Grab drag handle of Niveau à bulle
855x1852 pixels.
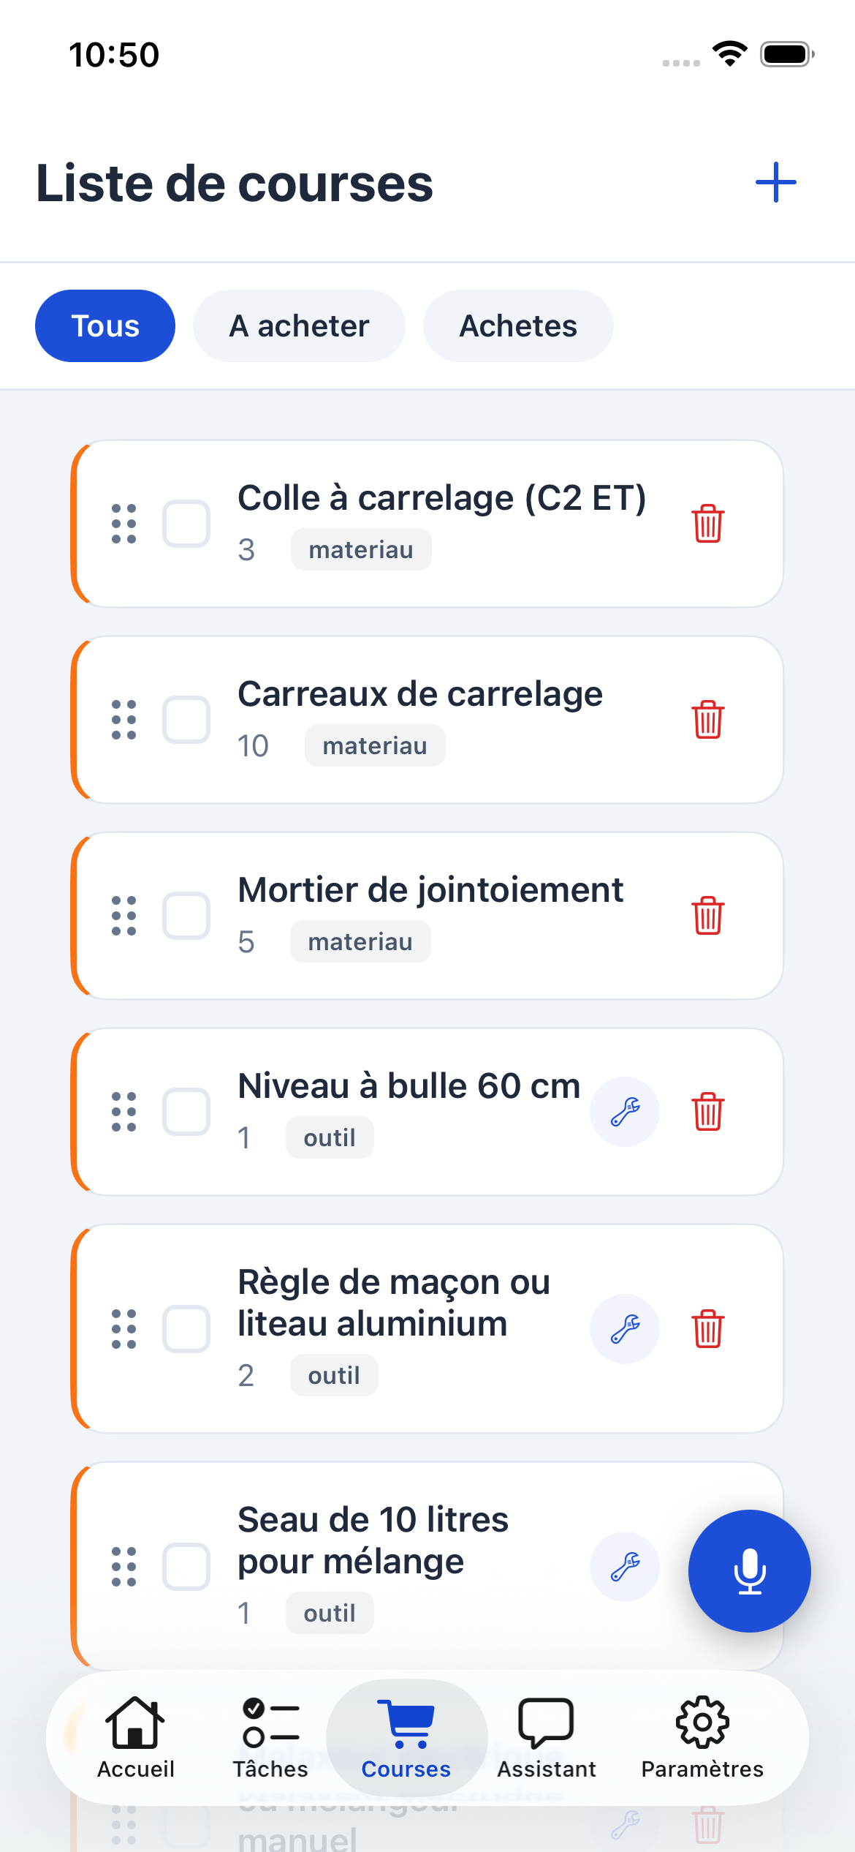click(x=123, y=1112)
